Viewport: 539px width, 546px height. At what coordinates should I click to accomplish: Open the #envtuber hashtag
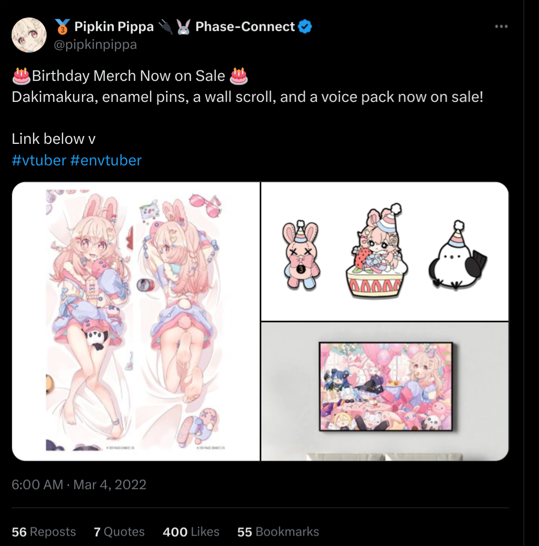[106, 161]
